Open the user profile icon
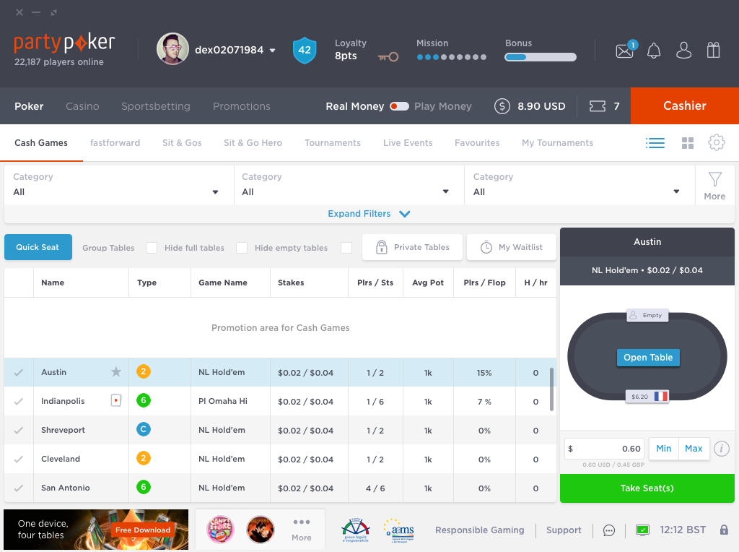This screenshot has width=739, height=552. click(683, 51)
